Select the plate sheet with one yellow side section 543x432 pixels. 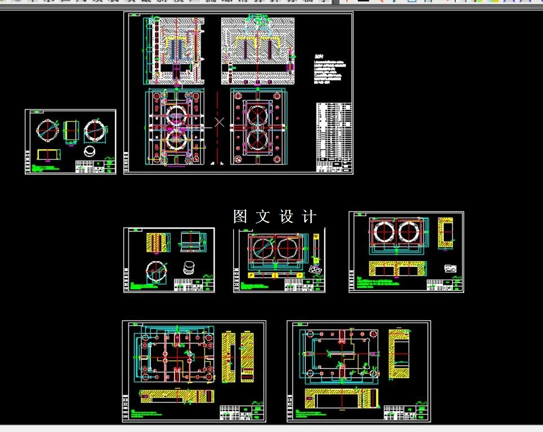pyautogui.click(x=359, y=371)
